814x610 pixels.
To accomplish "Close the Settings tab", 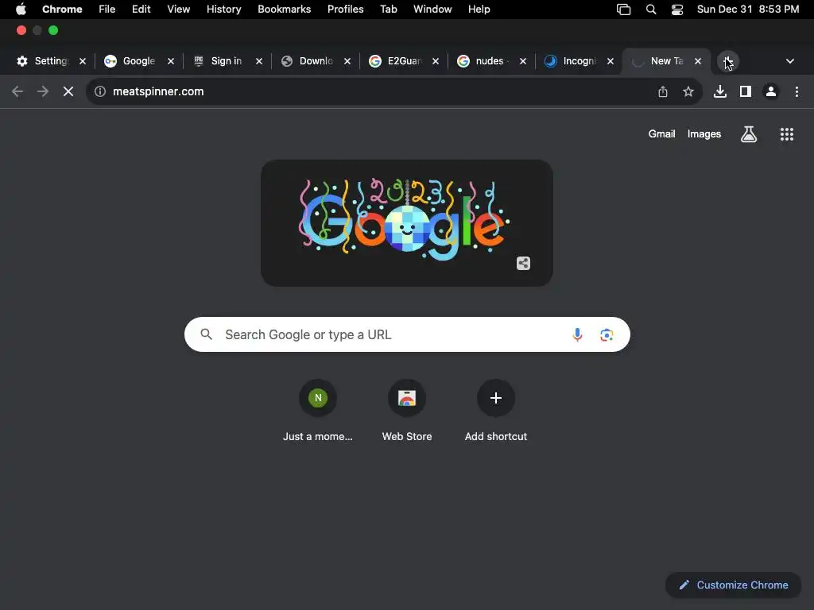I will pyautogui.click(x=83, y=61).
